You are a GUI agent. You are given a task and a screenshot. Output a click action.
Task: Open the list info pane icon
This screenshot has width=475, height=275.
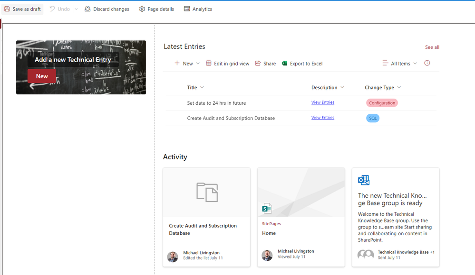(x=427, y=63)
